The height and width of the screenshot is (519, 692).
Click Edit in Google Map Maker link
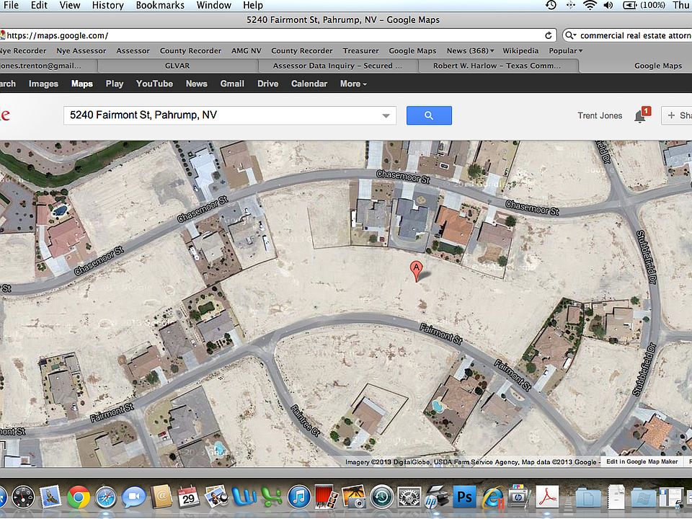click(642, 461)
